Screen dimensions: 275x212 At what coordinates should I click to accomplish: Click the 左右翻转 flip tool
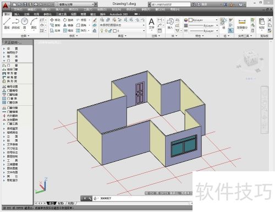click(x=10, y=119)
